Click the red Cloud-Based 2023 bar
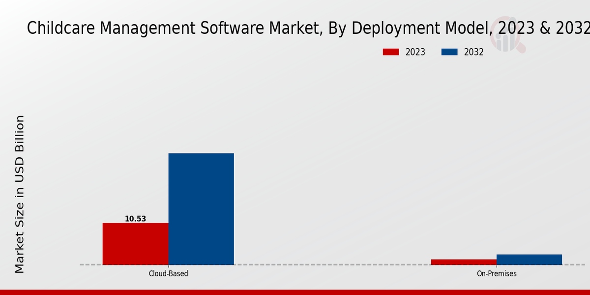The width and height of the screenshot is (590, 295). click(x=135, y=243)
